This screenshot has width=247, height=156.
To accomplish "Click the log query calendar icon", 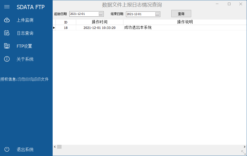I will [x=7, y=33].
